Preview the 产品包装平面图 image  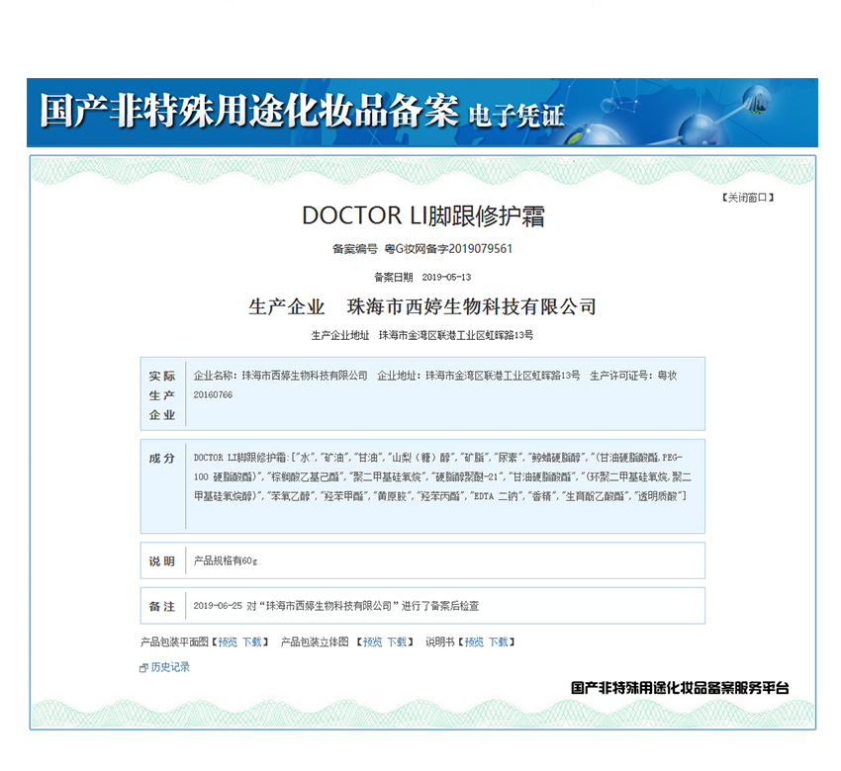tap(228, 642)
